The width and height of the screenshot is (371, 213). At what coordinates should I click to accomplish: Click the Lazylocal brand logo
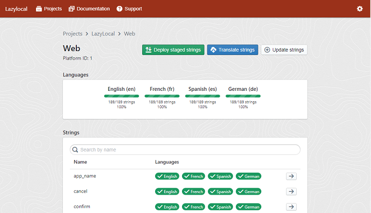pyautogui.click(x=17, y=9)
